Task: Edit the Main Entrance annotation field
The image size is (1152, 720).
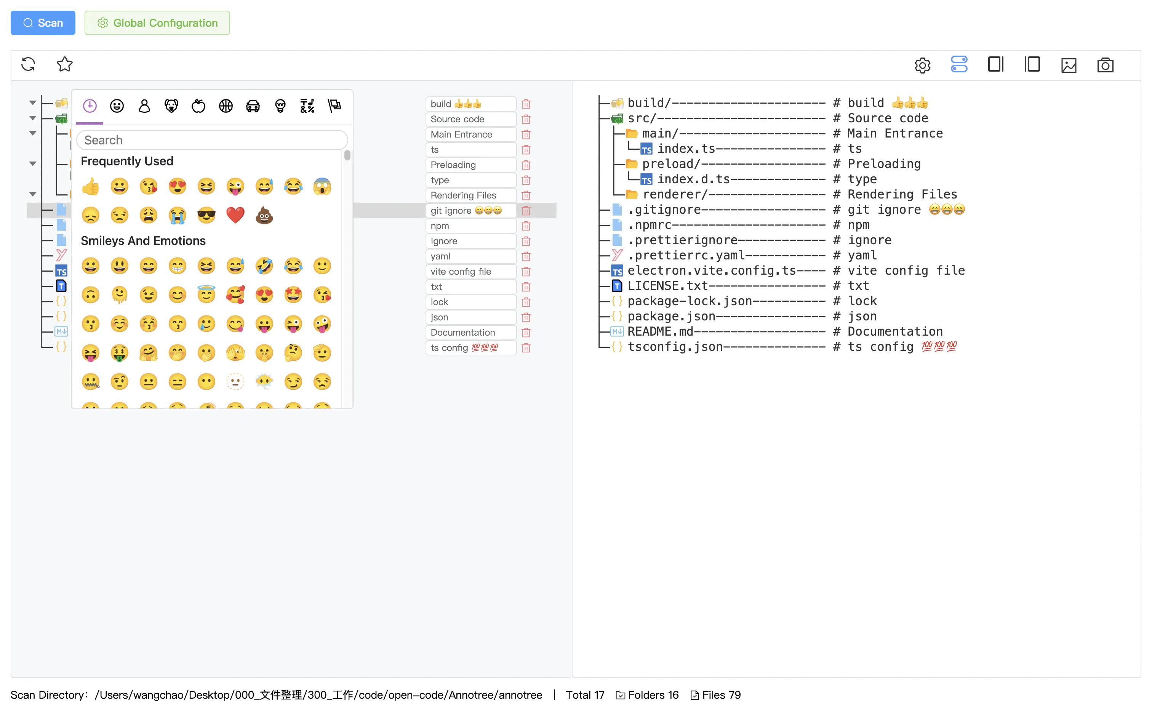Action: [471, 134]
